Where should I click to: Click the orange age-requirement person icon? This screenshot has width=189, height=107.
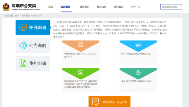pos(81,45)
